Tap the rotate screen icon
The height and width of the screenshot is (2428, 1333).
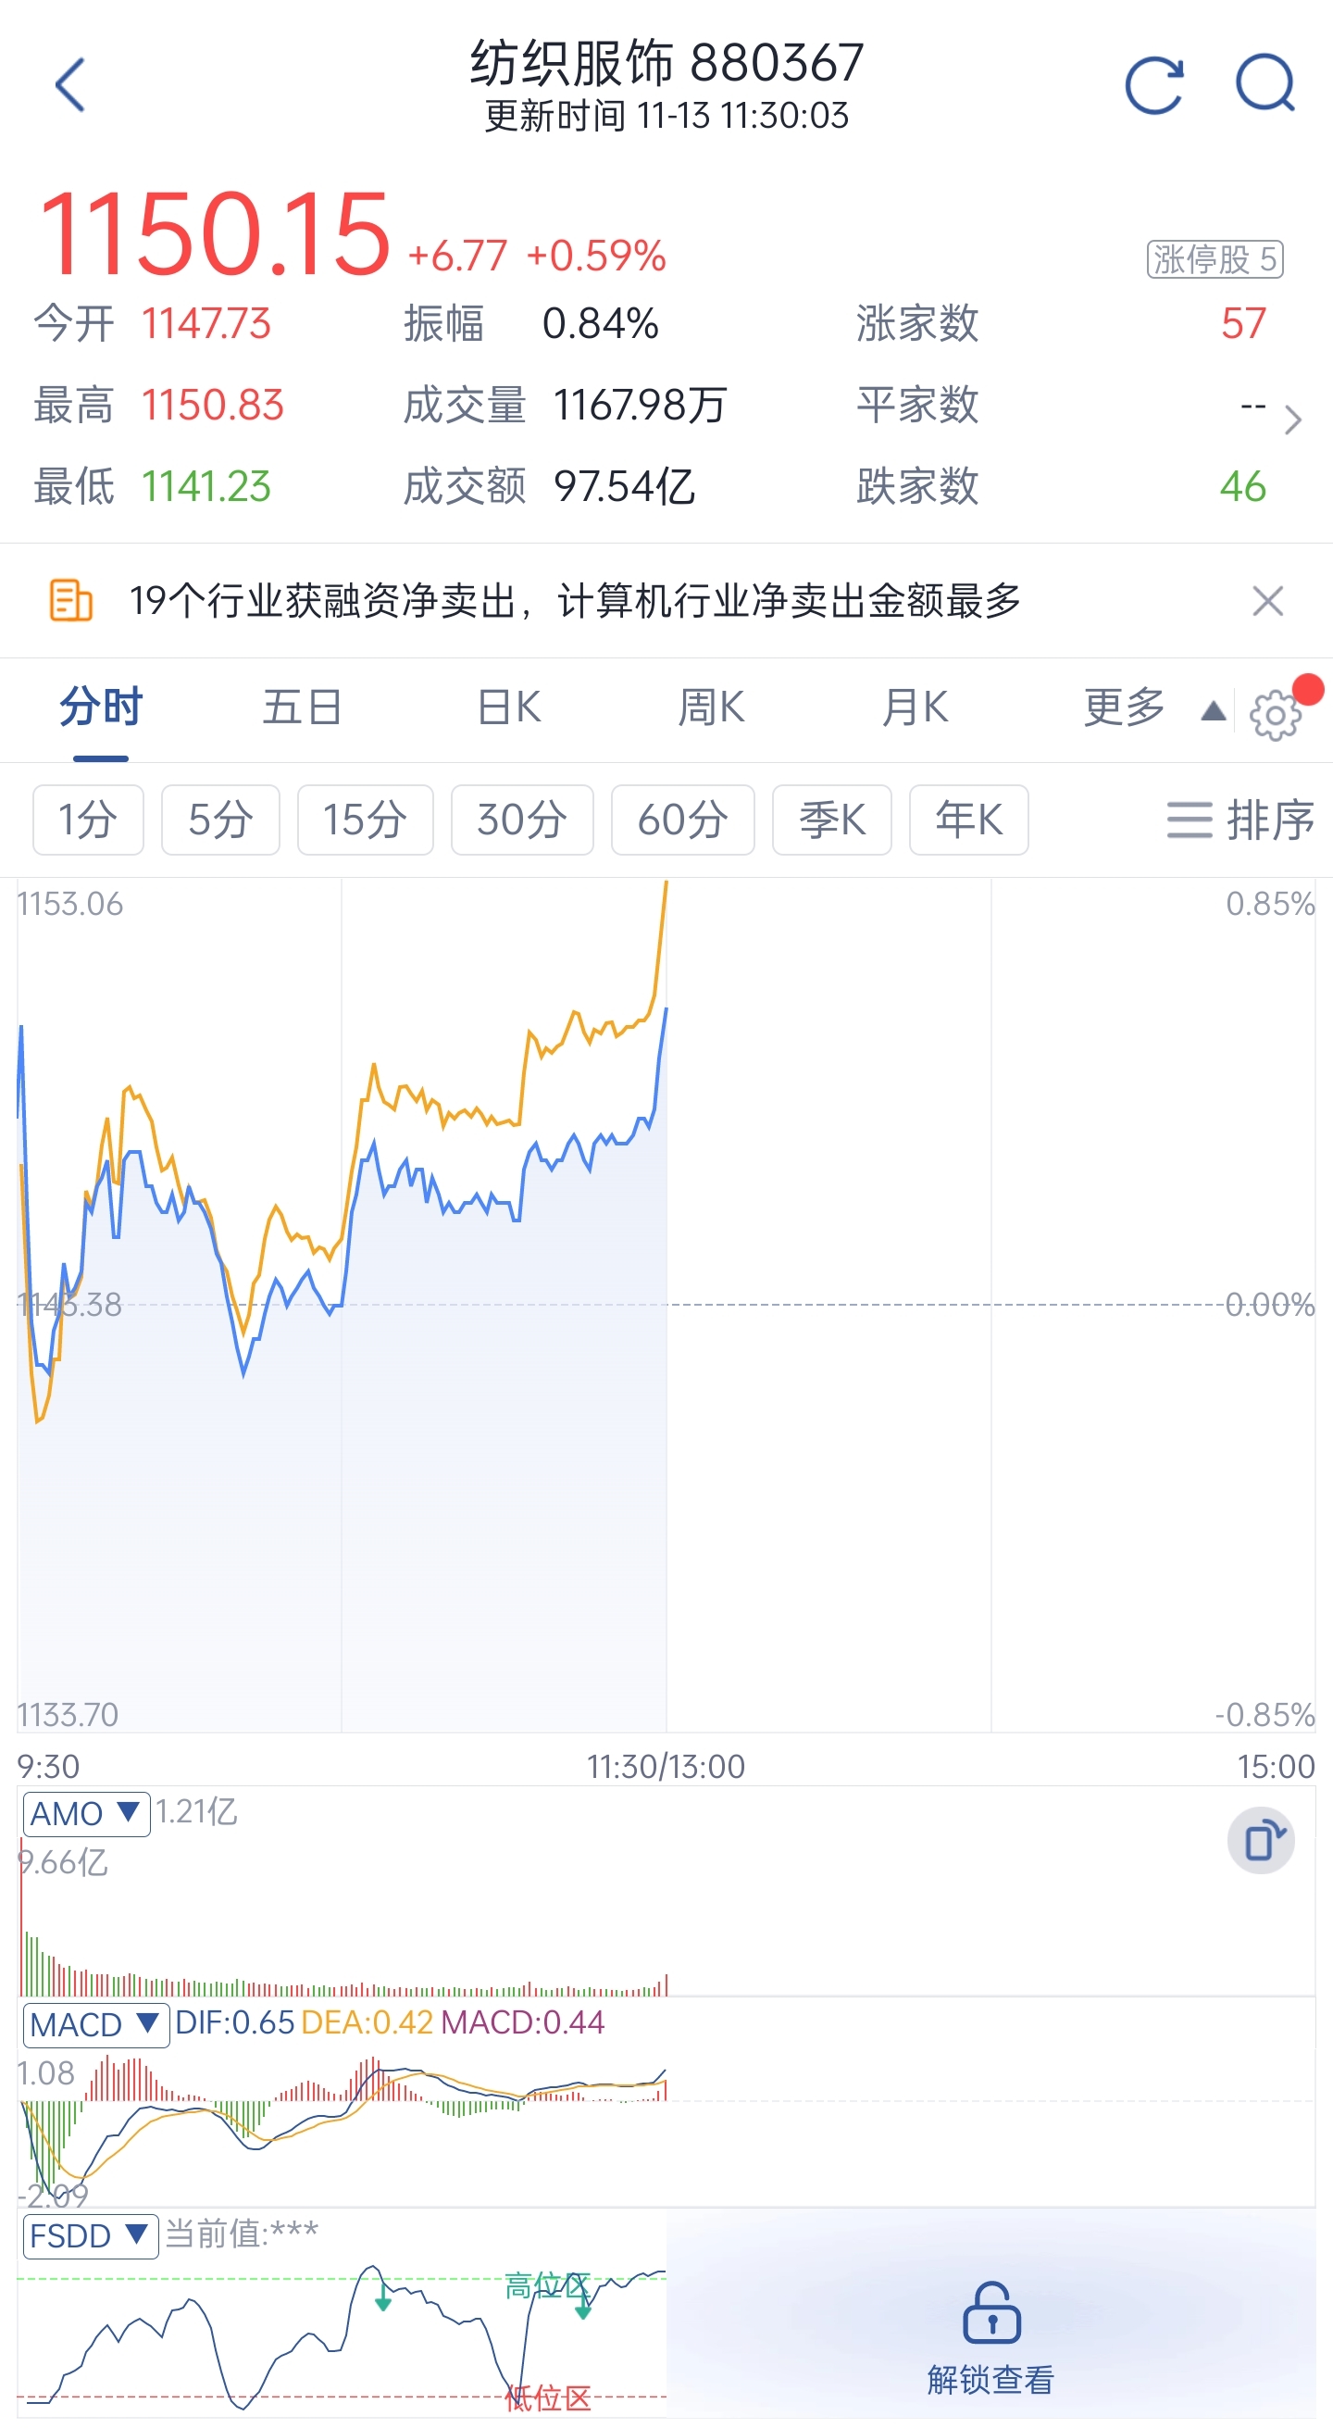click(1261, 1840)
